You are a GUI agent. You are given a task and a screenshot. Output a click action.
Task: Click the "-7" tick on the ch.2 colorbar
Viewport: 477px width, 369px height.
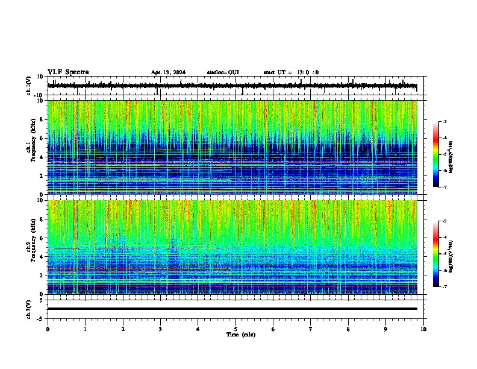[x=444, y=287]
